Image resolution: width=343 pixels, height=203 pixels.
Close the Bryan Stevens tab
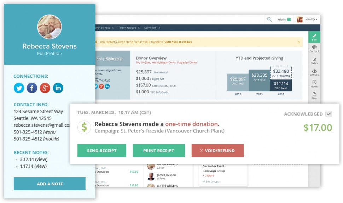[113, 28]
